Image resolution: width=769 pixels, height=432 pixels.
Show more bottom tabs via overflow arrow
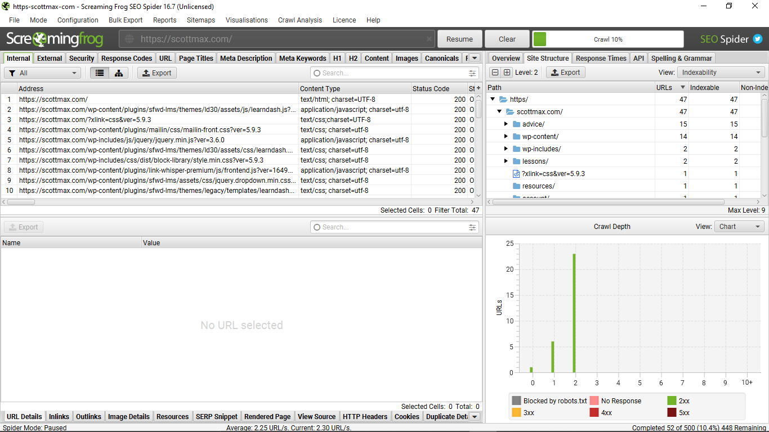pyautogui.click(x=475, y=417)
